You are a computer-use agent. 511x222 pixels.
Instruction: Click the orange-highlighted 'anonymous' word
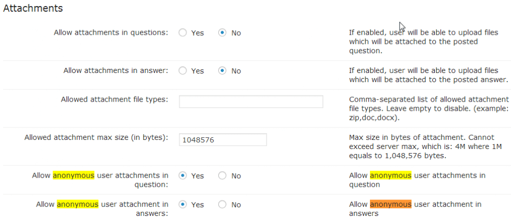coord(390,204)
